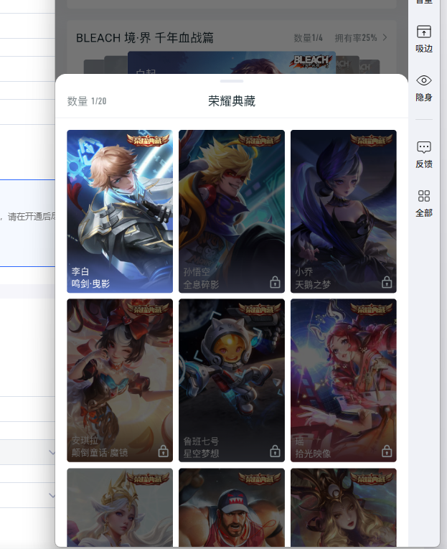Open the bottom-row silver-haired heroine skin card
The width and height of the screenshot is (447, 549).
pos(120,507)
